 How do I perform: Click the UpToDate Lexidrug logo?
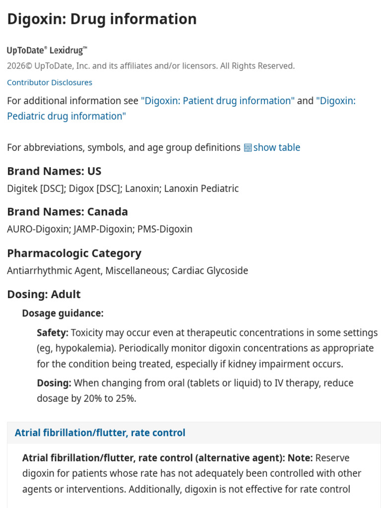47,50
